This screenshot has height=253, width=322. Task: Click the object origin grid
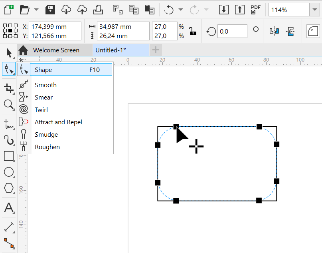(10, 31)
